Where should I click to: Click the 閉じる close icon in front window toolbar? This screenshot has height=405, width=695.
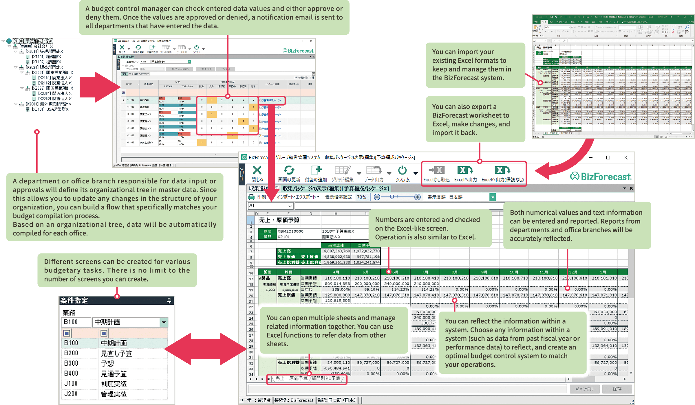click(x=257, y=170)
